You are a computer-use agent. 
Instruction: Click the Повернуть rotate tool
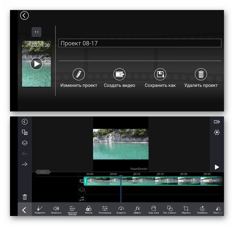[202, 210]
